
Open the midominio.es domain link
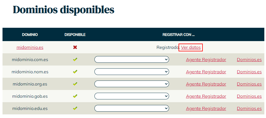(x=30, y=47)
